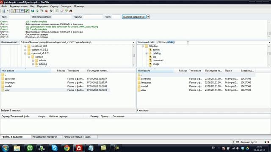This screenshot has height=152, width=271.
Task: Click the Process queue toolbar icon
Action: 37,11
